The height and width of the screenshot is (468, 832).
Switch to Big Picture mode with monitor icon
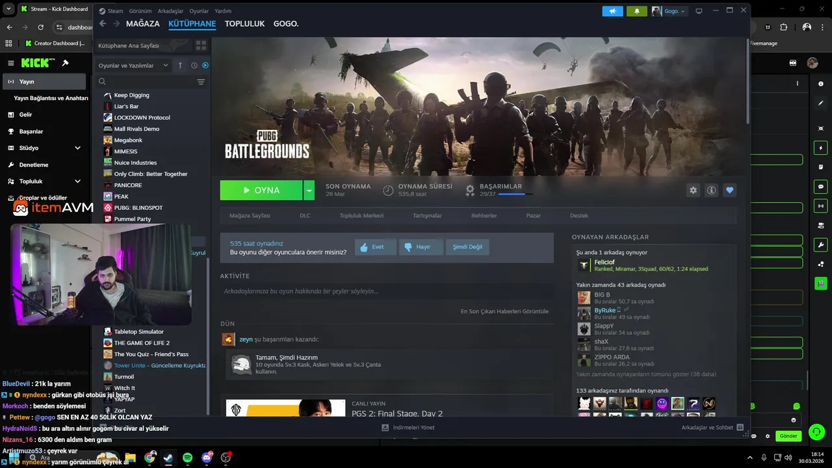pyautogui.click(x=699, y=11)
